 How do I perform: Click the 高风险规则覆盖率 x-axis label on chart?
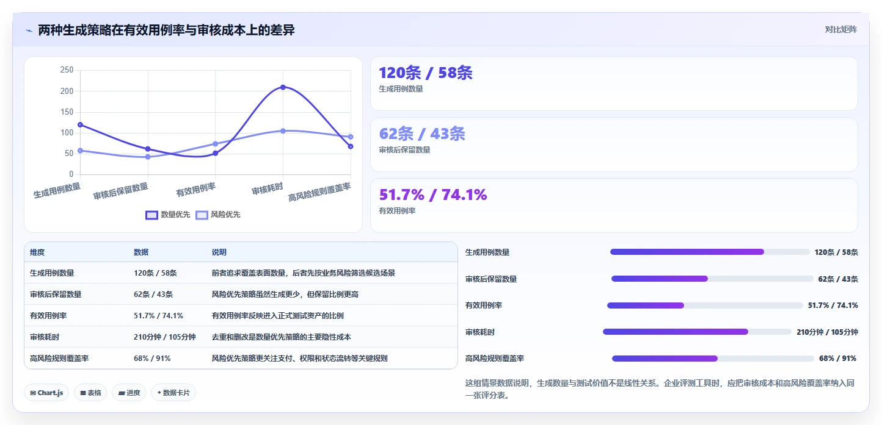click(x=319, y=192)
